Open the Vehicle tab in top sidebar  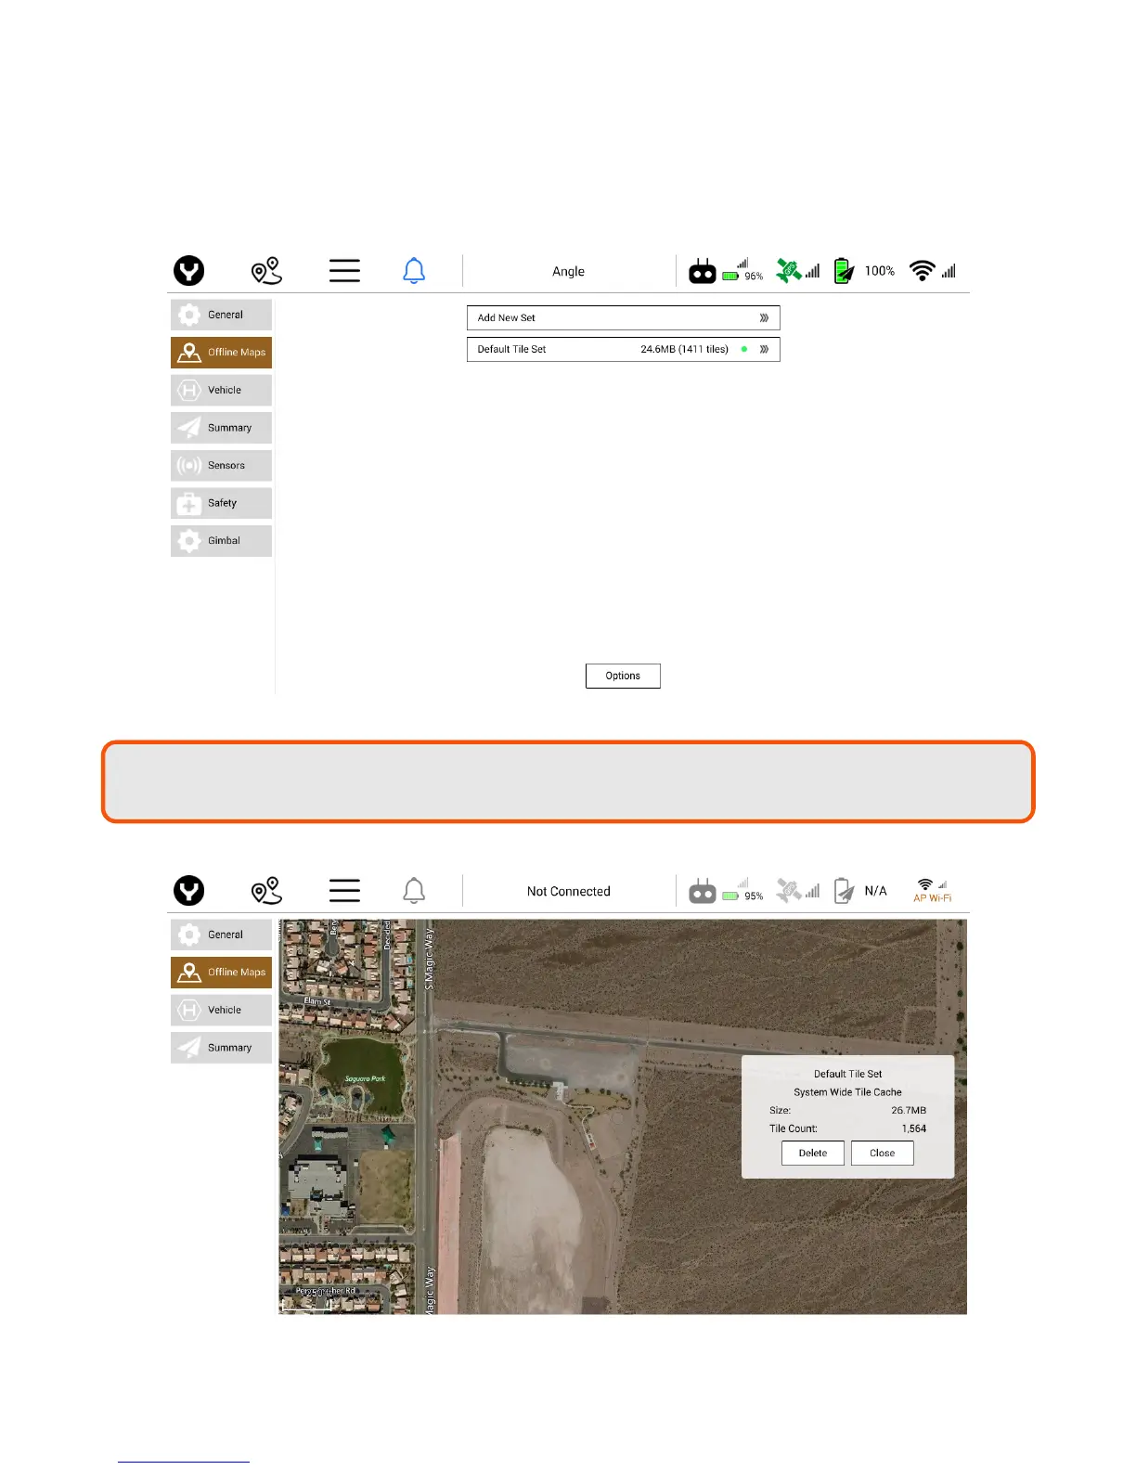click(x=221, y=390)
